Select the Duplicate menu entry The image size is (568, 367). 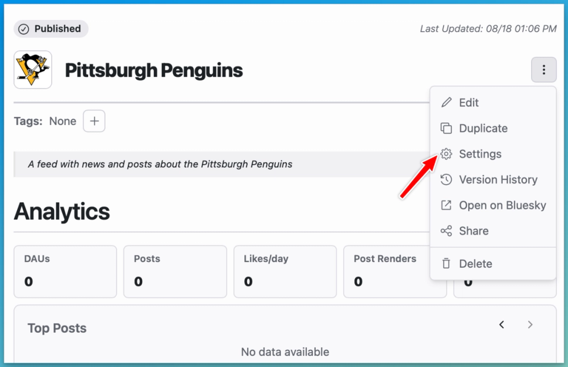point(493,128)
